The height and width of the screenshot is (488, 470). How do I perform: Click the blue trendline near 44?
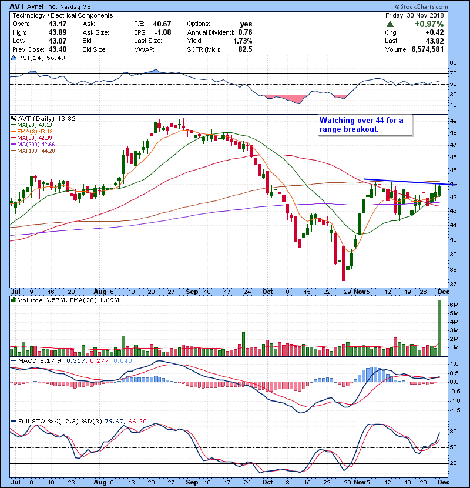(x=410, y=182)
